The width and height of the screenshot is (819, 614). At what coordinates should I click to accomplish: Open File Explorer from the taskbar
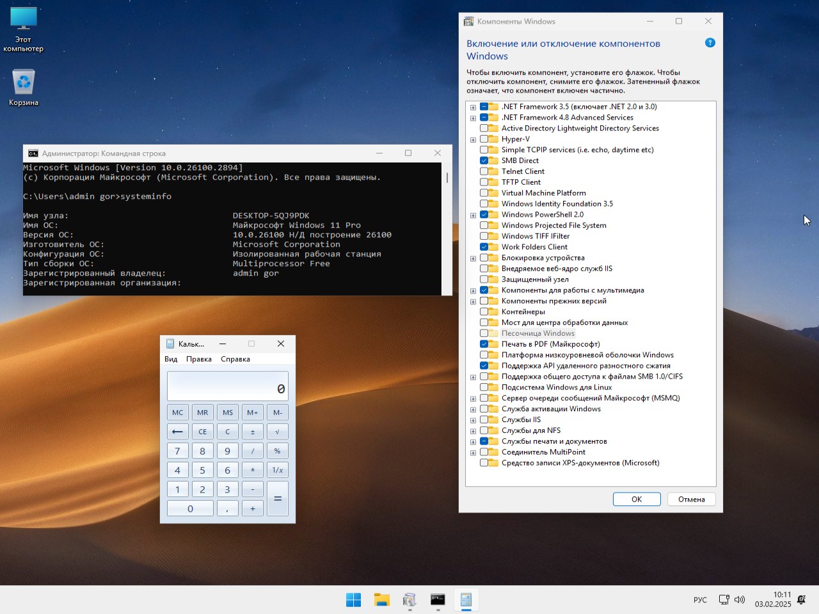[x=382, y=599]
